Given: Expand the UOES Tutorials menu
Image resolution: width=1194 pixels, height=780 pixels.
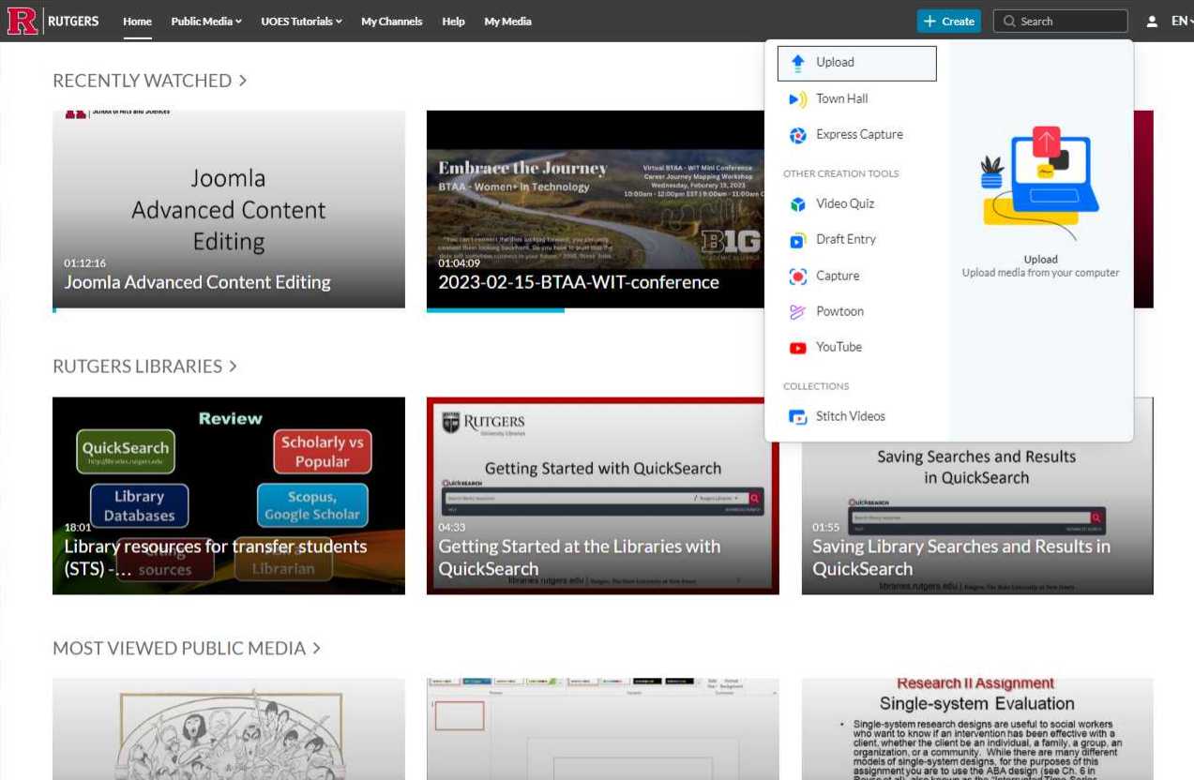Looking at the screenshot, I should tap(301, 22).
